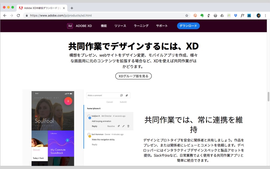The width and height of the screenshot is (270, 169).
Task: Click the Today's Track card
Action: (x=40, y=154)
